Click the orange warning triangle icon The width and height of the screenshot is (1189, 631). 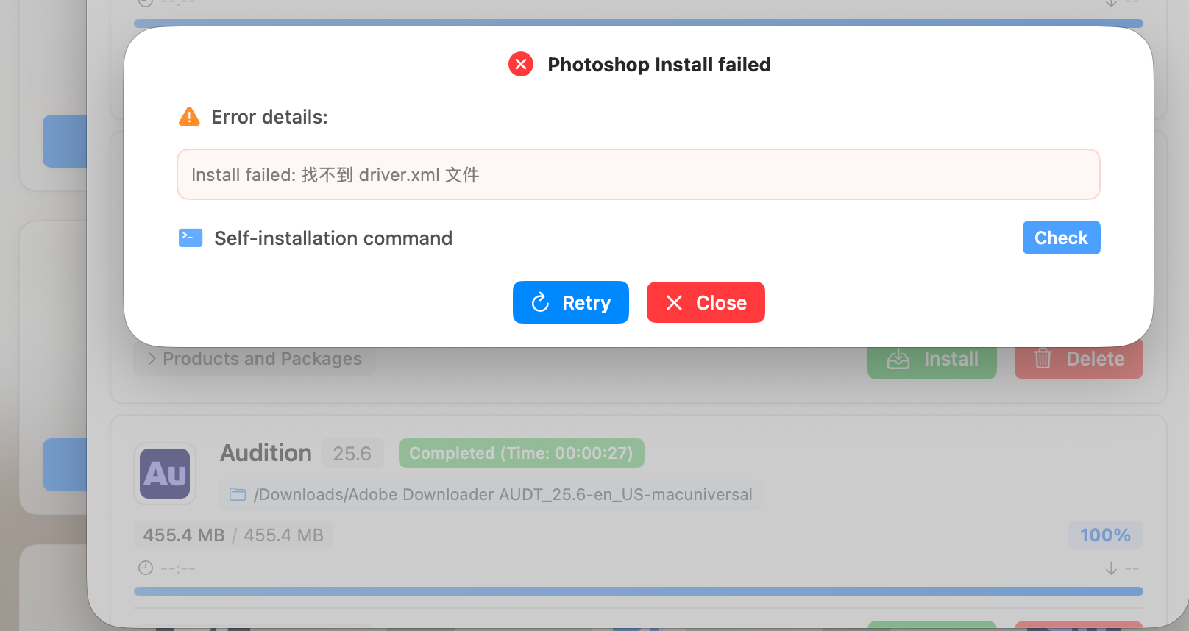tap(189, 117)
